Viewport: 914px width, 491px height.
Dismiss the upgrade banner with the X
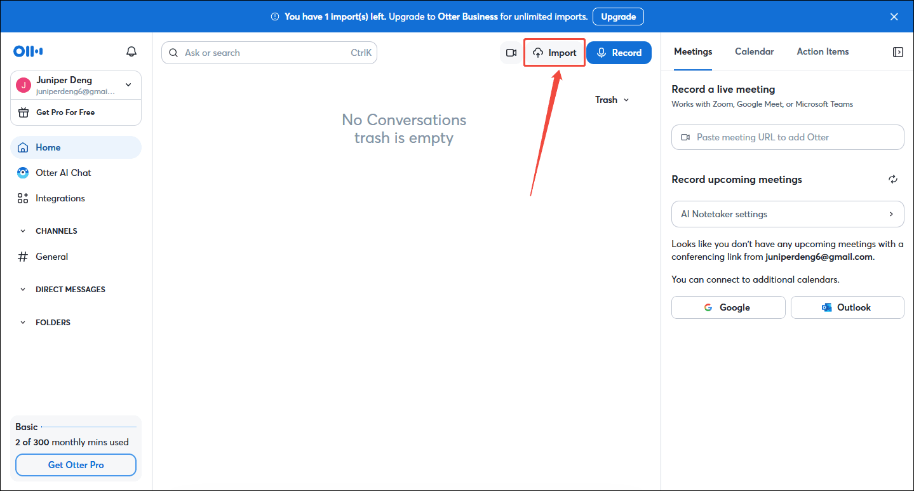coord(894,17)
